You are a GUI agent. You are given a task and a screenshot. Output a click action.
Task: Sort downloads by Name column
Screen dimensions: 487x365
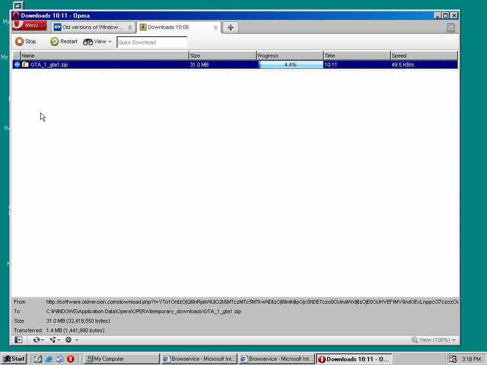point(105,56)
